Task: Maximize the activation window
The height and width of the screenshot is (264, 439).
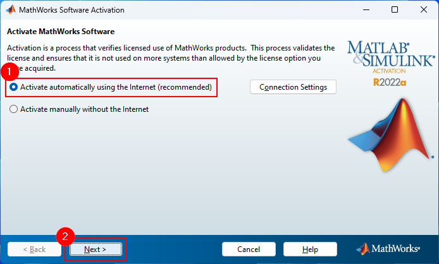Action: (x=395, y=9)
